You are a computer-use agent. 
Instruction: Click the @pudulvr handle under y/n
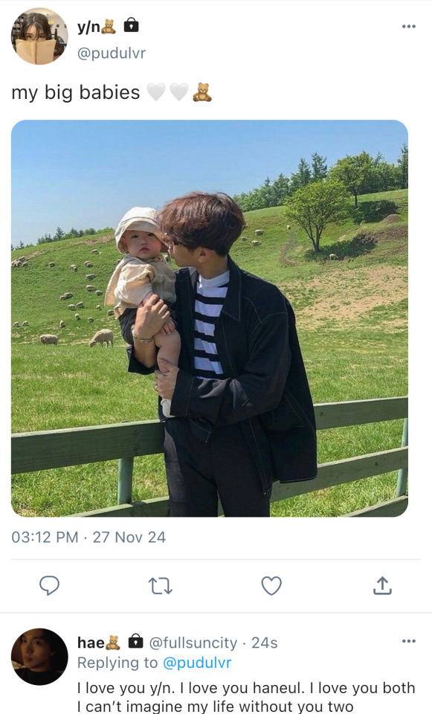coord(112,53)
